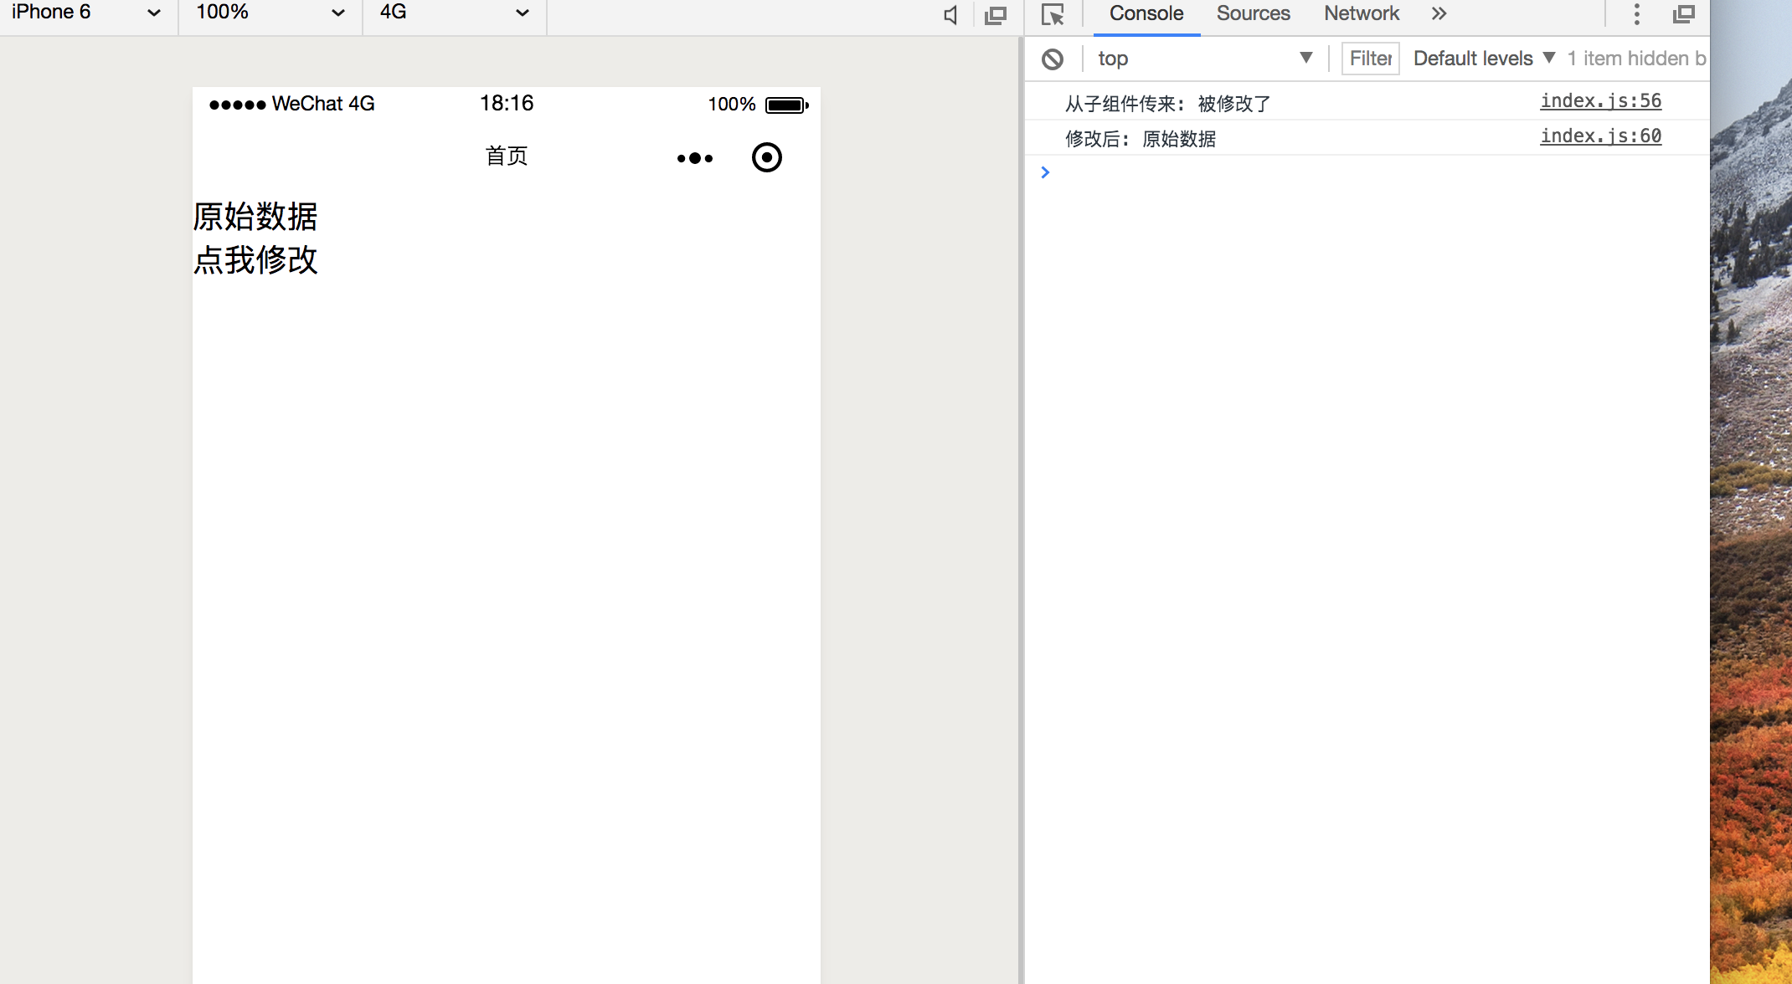Open index.js:60 source link

pos(1600,136)
